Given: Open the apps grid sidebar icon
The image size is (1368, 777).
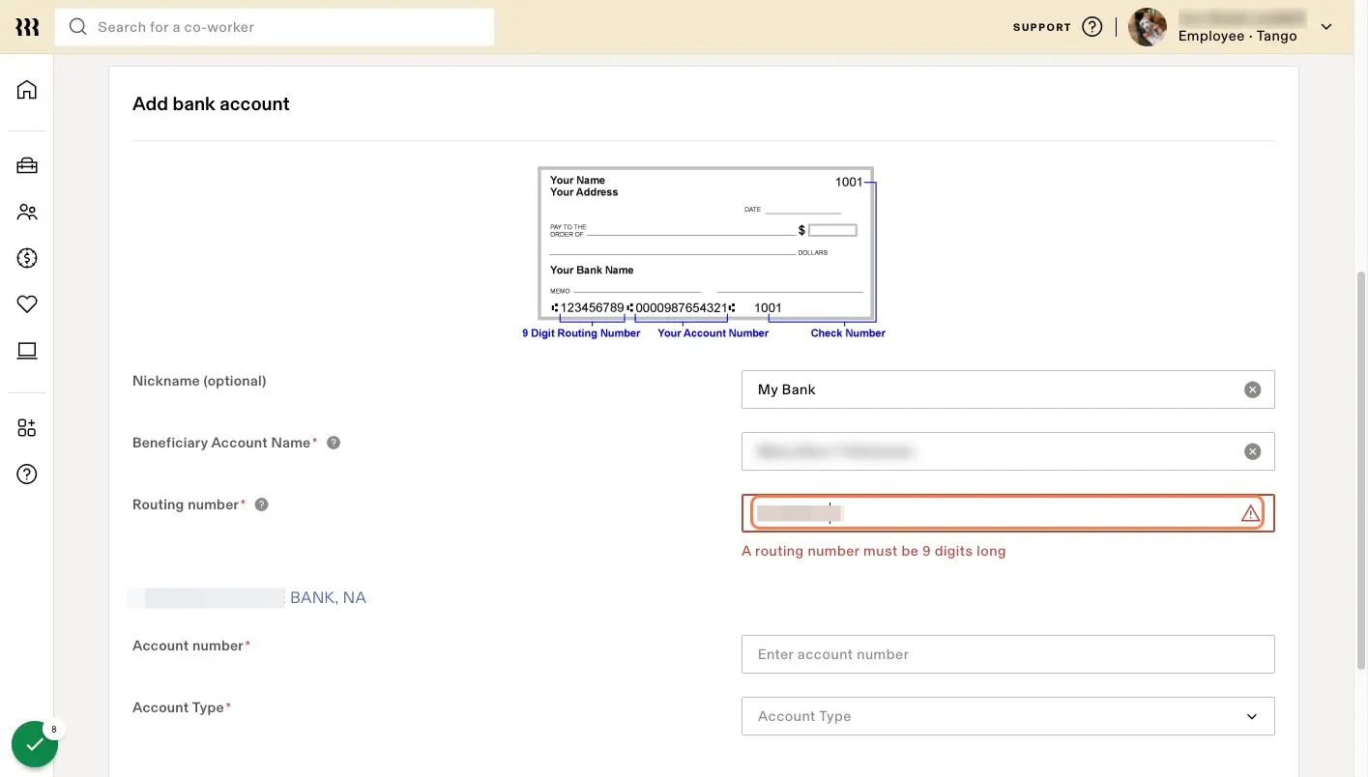Looking at the screenshot, I should (x=27, y=428).
